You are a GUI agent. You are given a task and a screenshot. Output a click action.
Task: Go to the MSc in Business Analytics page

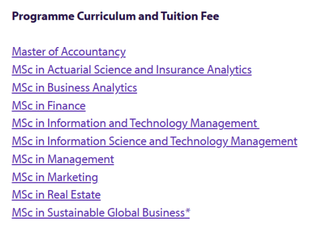coord(74,87)
